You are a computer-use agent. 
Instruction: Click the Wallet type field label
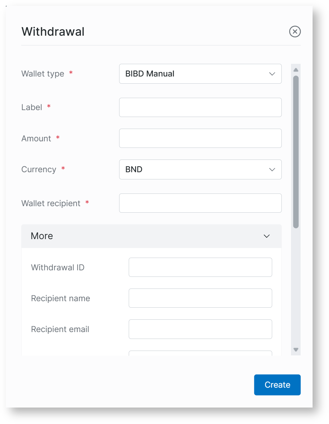[43, 74]
